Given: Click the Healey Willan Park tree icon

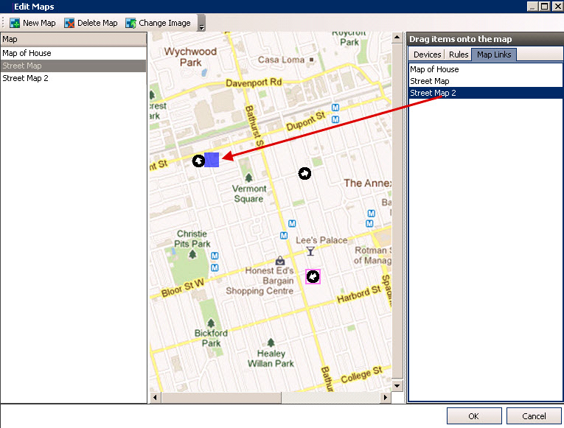Looking at the screenshot, I should (271, 343).
